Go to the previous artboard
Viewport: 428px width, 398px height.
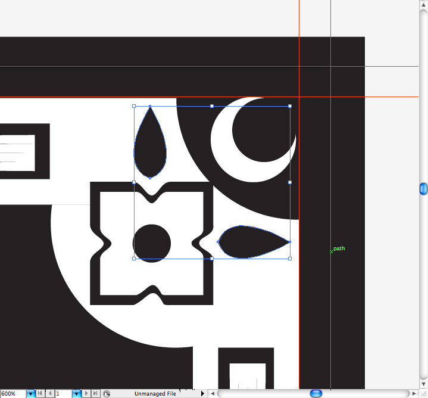coord(50,393)
